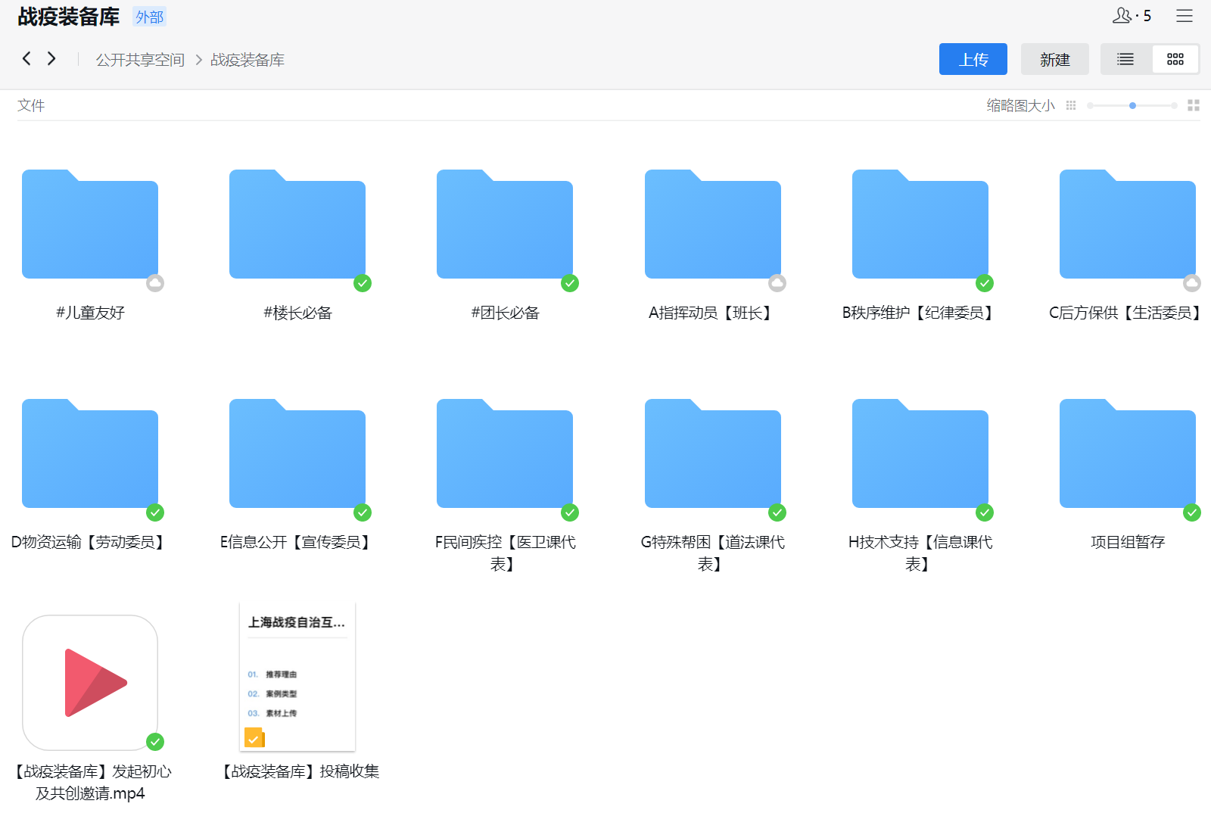Click the 缩略图大小 label
1211x813 pixels.
click(x=1020, y=106)
